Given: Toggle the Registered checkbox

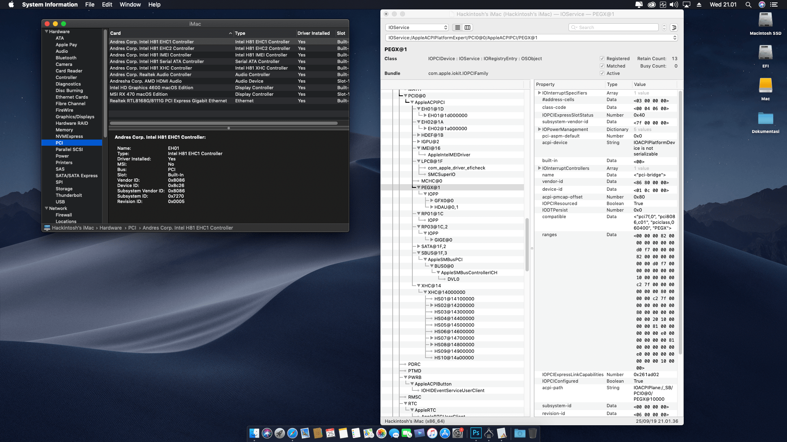Looking at the screenshot, I should coord(603,58).
